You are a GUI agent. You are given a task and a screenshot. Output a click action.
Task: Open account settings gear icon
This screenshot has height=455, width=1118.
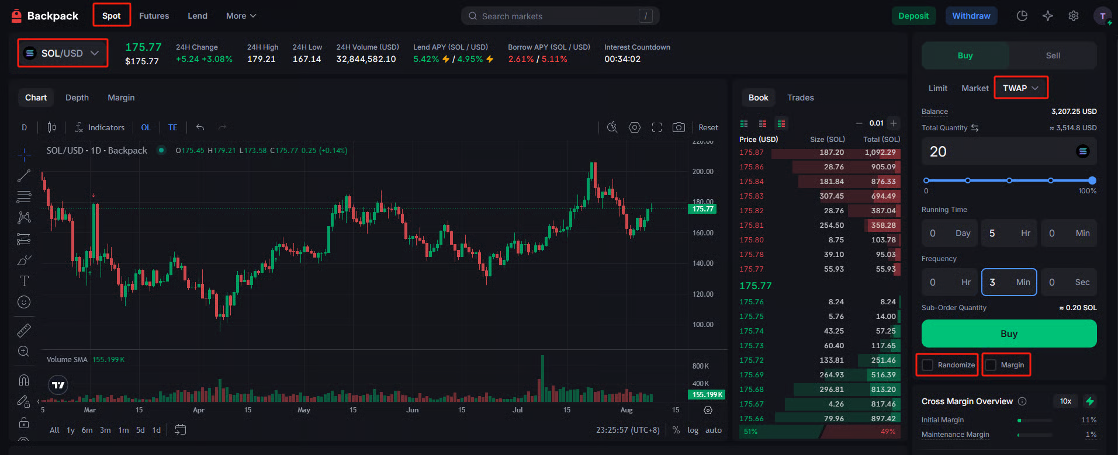(x=1074, y=16)
